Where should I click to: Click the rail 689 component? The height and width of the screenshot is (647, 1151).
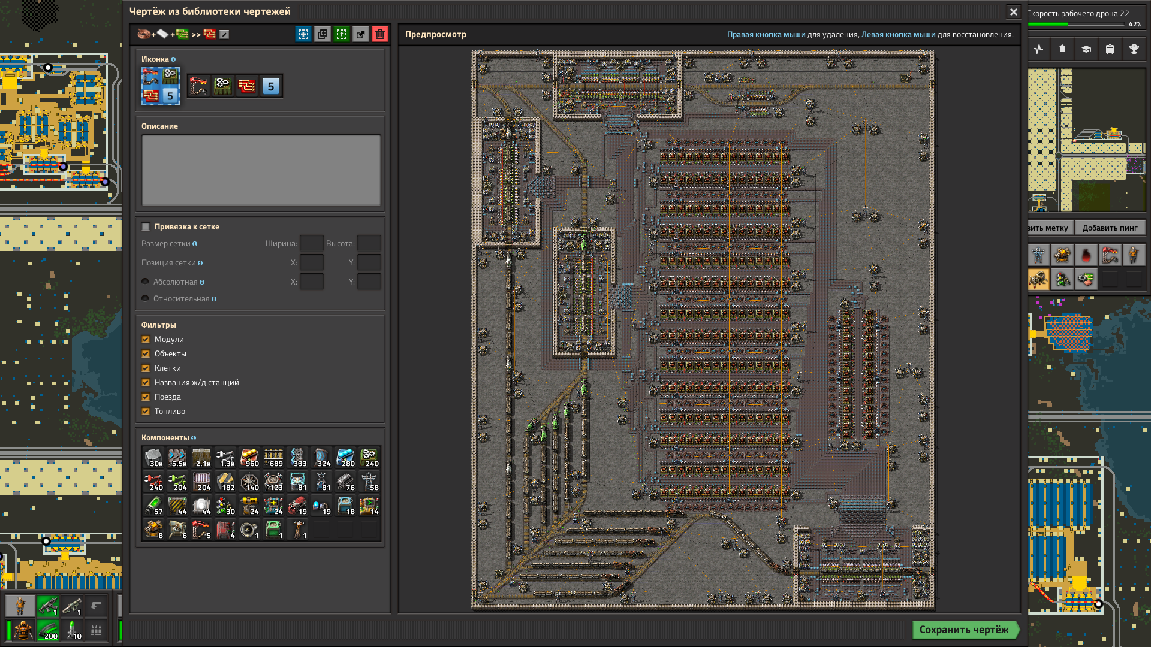coord(273,458)
